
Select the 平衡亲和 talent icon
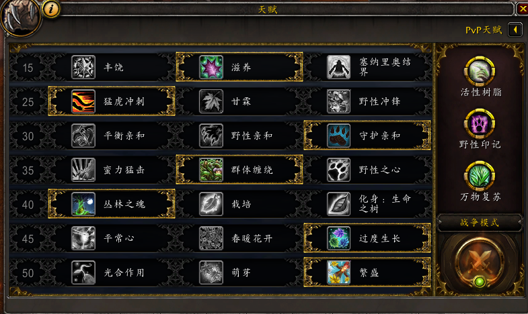pos(83,136)
